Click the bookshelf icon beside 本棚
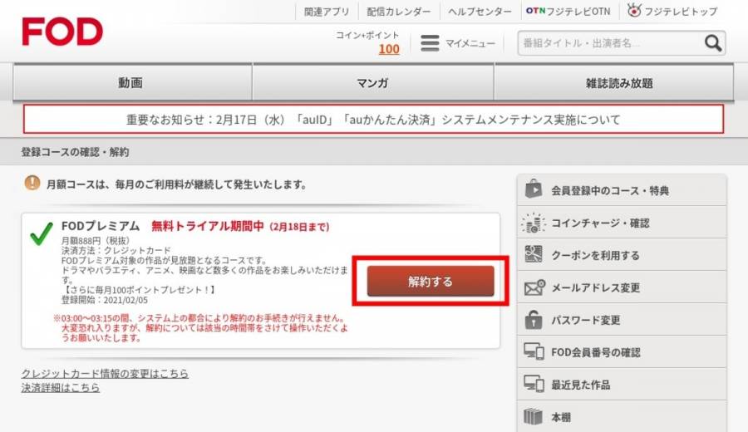Viewport: 748px width, 432px height. (x=533, y=417)
